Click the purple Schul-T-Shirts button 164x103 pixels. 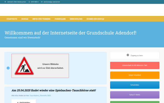point(135,95)
